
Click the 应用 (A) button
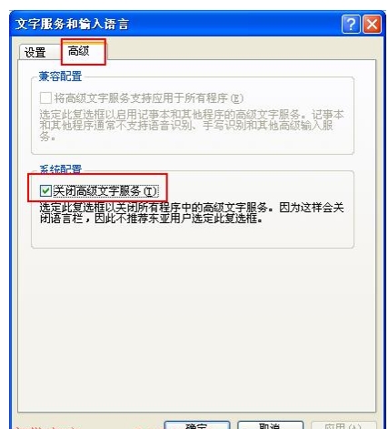click(343, 425)
